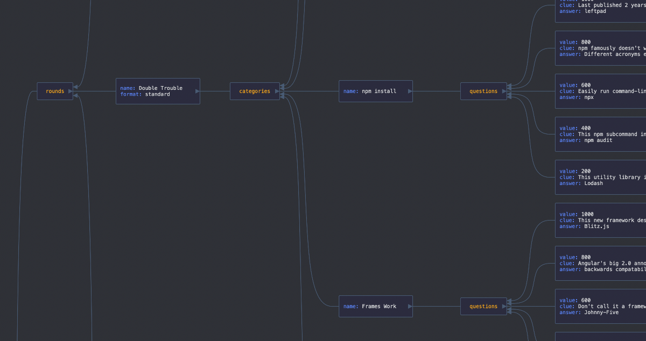Viewport: 646px width, 341px height.
Task: Click the arrow on the categories node
Action: 277,91
